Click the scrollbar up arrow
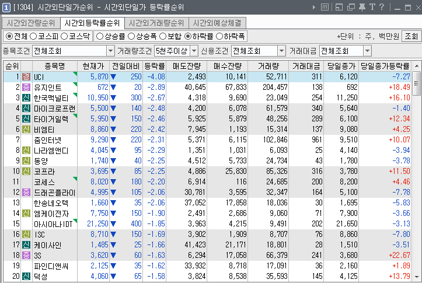Image resolution: width=422 pixels, height=283 pixels. point(417,66)
